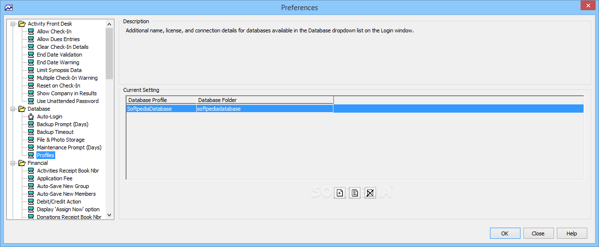Click the softpediadatabase folder cell
599x247 pixels.
265,109
